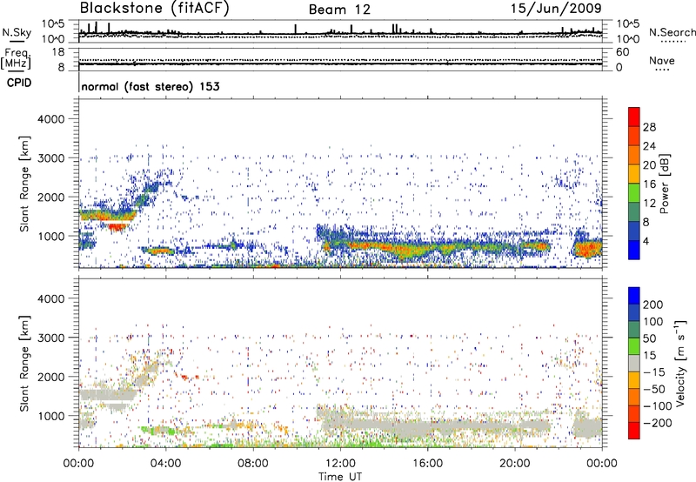This screenshot has height=482, width=696.
Task: Click 'normal (fast stereo) 153' text
Action: (x=151, y=86)
